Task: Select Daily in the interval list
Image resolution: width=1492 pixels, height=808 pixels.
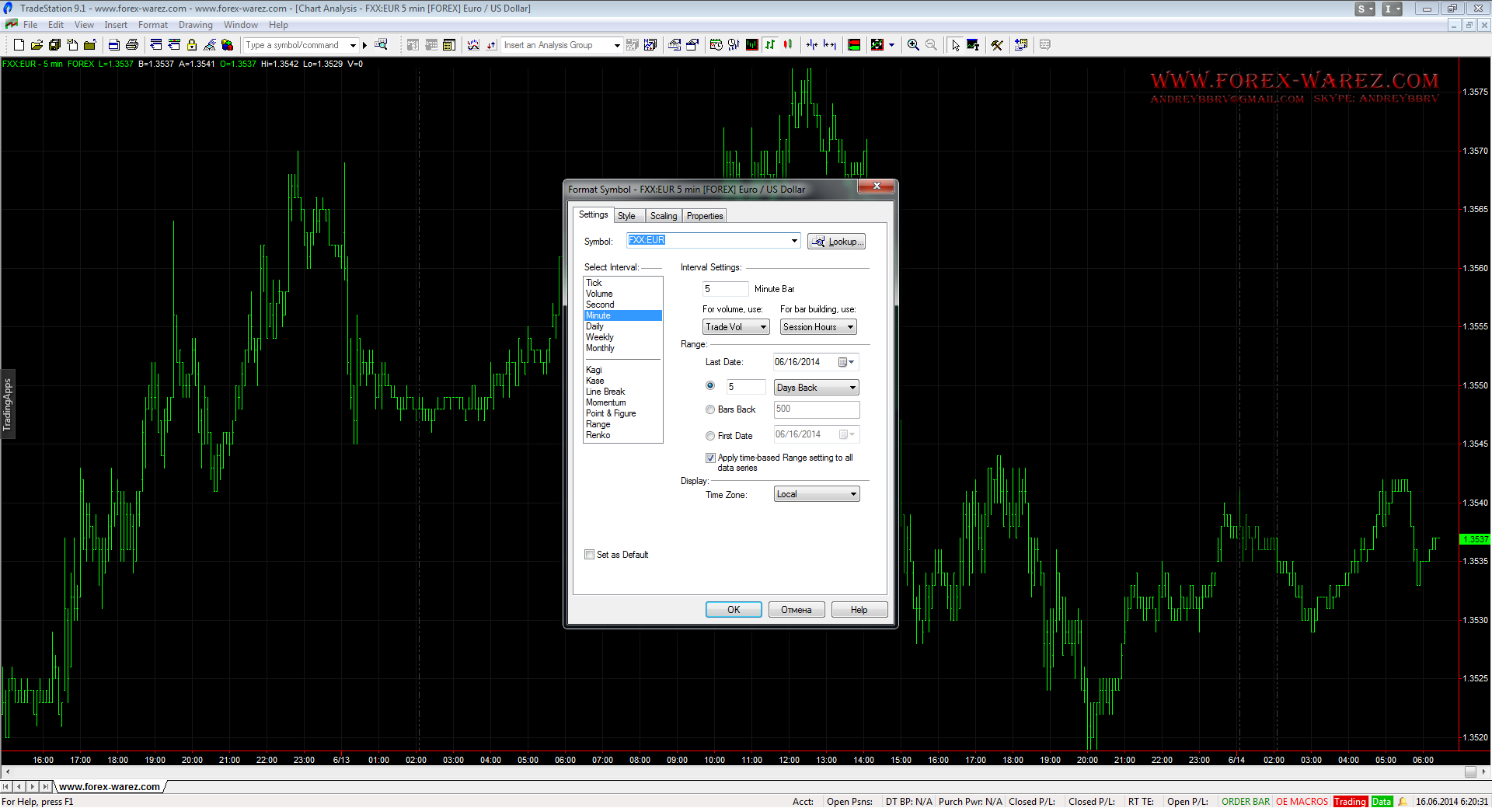Action: click(x=594, y=326)
